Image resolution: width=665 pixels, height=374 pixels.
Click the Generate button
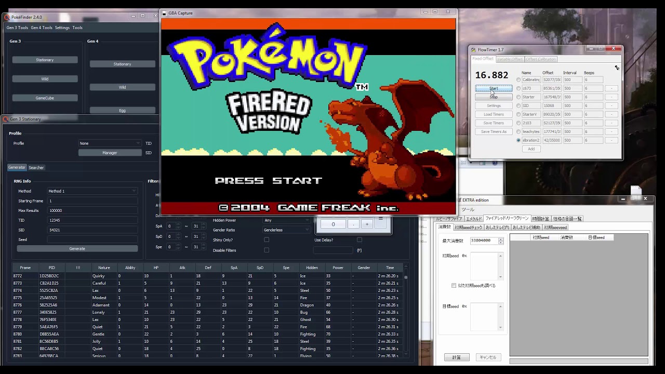click(77, 249)
